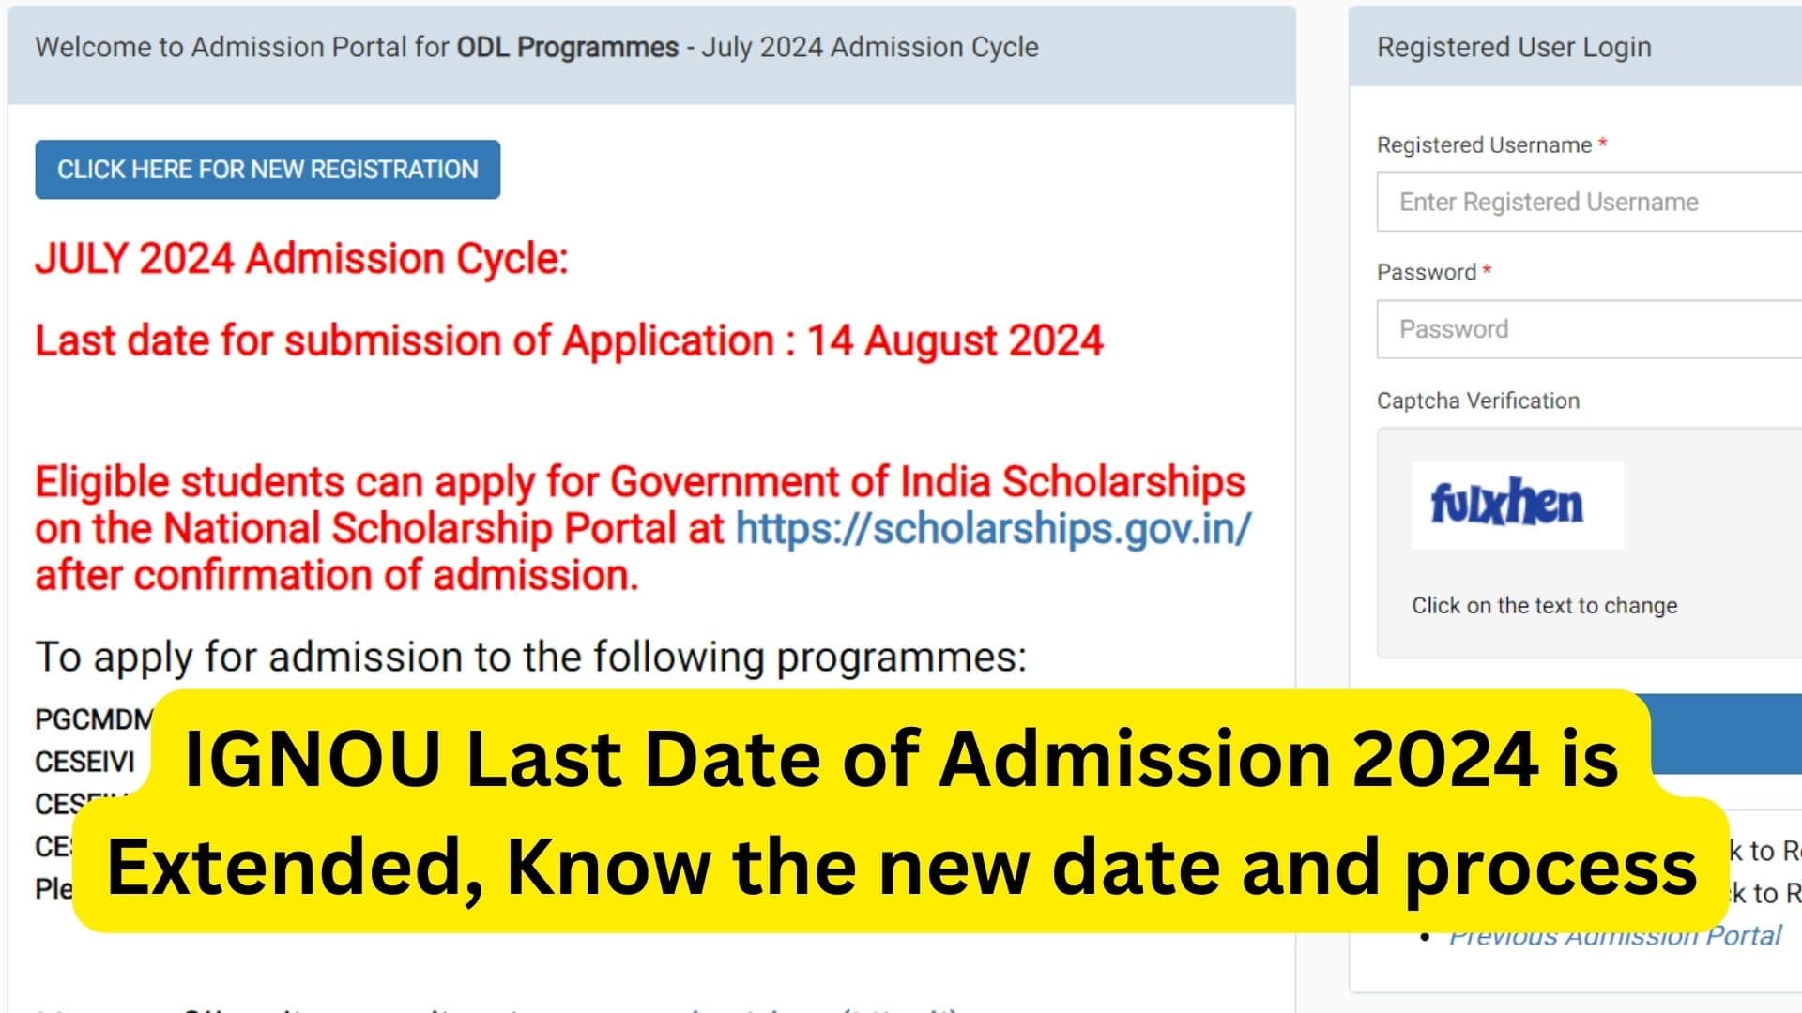
Task: Click the 'Registered Username' field label
Action: pos(1483,145)
